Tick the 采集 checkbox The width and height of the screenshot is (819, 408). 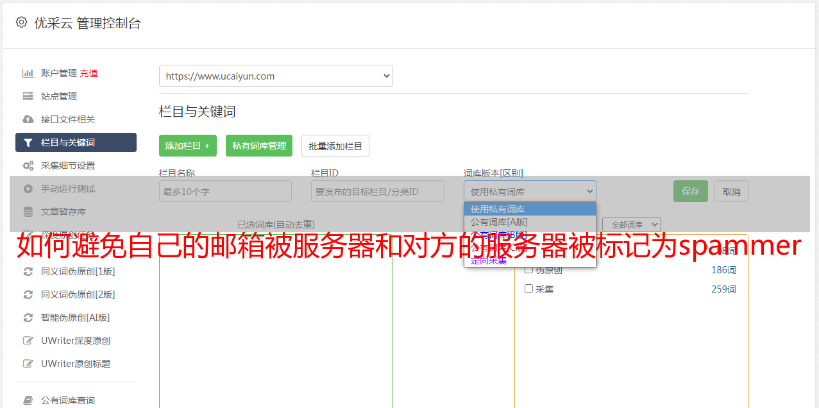pyautogui.click(x=529, y=289)
